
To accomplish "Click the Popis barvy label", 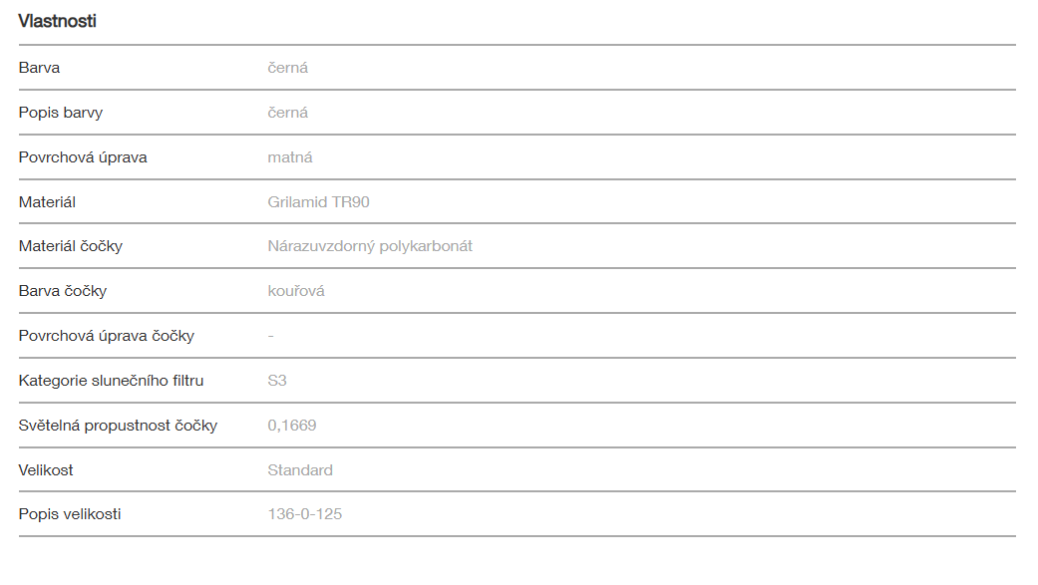I will coord(60,113).
